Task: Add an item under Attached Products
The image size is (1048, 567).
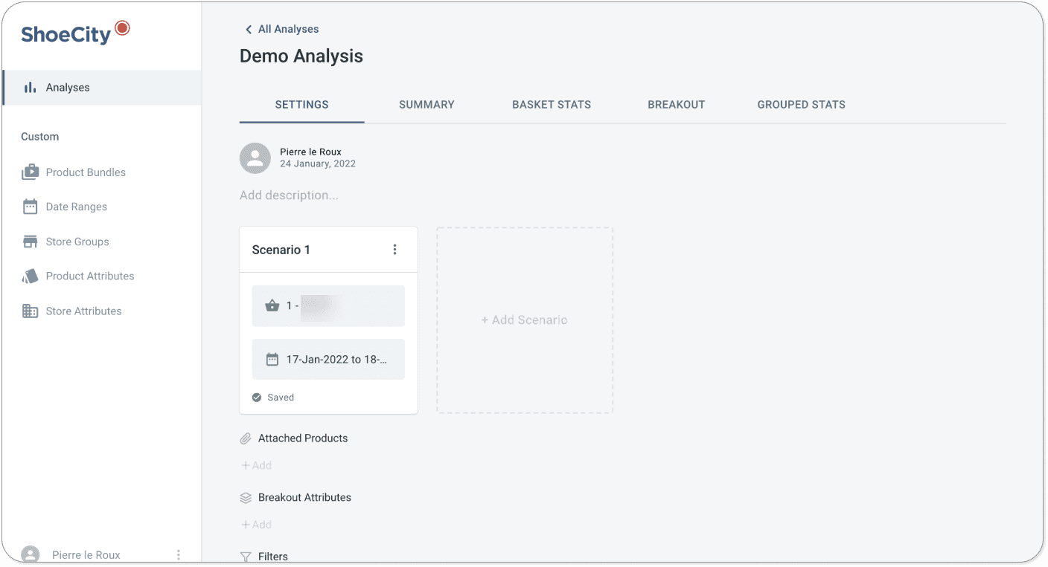Action: coord(256,464)
